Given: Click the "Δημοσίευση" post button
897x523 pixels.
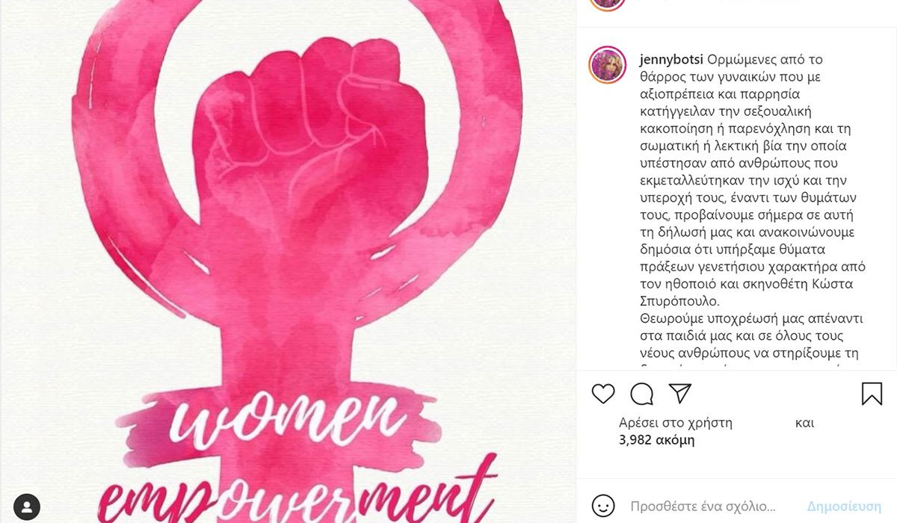Looking at the screenshot, I should click(x=844, y=505).
